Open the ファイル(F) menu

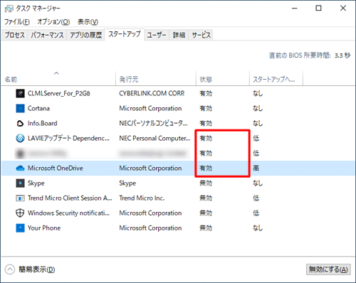coord(17,22)
